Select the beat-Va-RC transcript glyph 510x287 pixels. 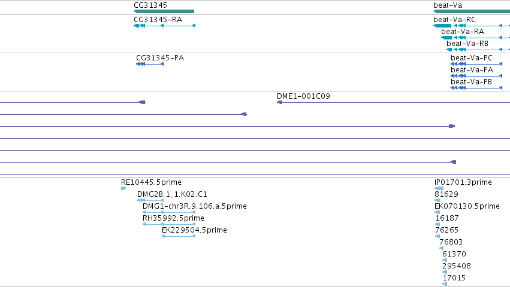472,26
